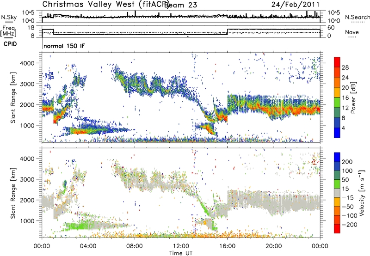Click the '18' frequency axis tick
The height and width of the screenshot is (256, 370).
pos(31,28)
